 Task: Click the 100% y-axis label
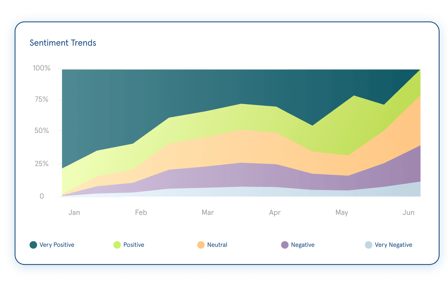42,68
